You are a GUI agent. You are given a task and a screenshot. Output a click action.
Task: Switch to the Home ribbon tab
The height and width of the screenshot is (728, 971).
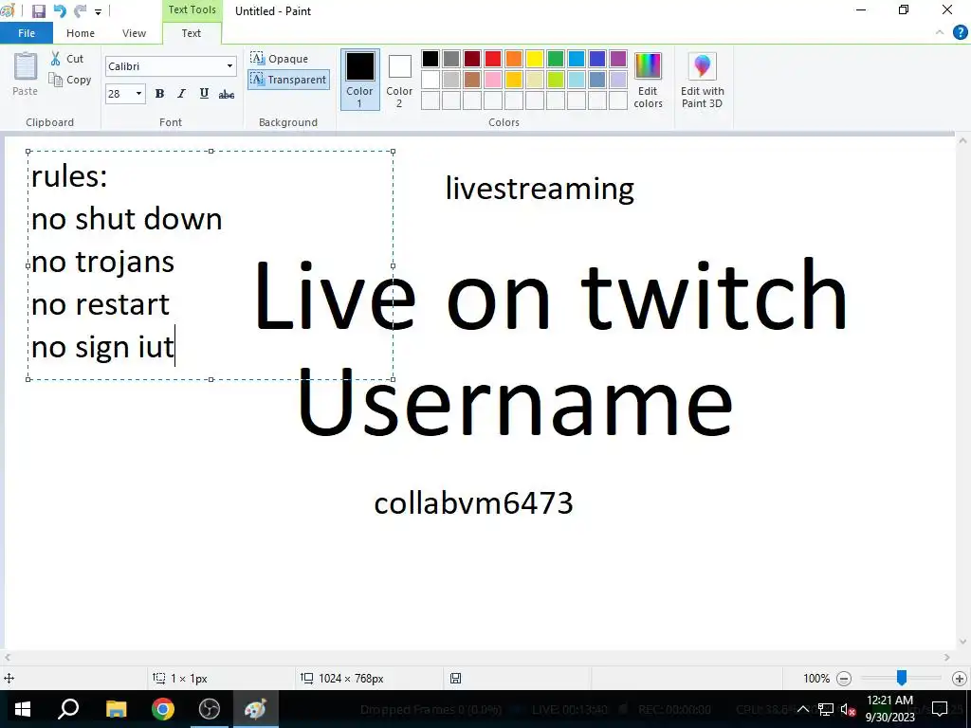click(x=81, y=33)
